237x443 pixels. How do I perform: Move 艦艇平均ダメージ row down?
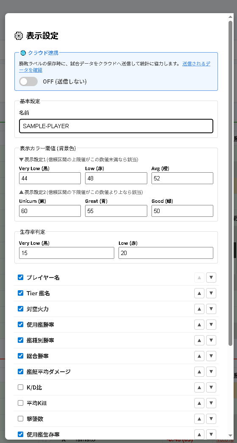(211, 372)
